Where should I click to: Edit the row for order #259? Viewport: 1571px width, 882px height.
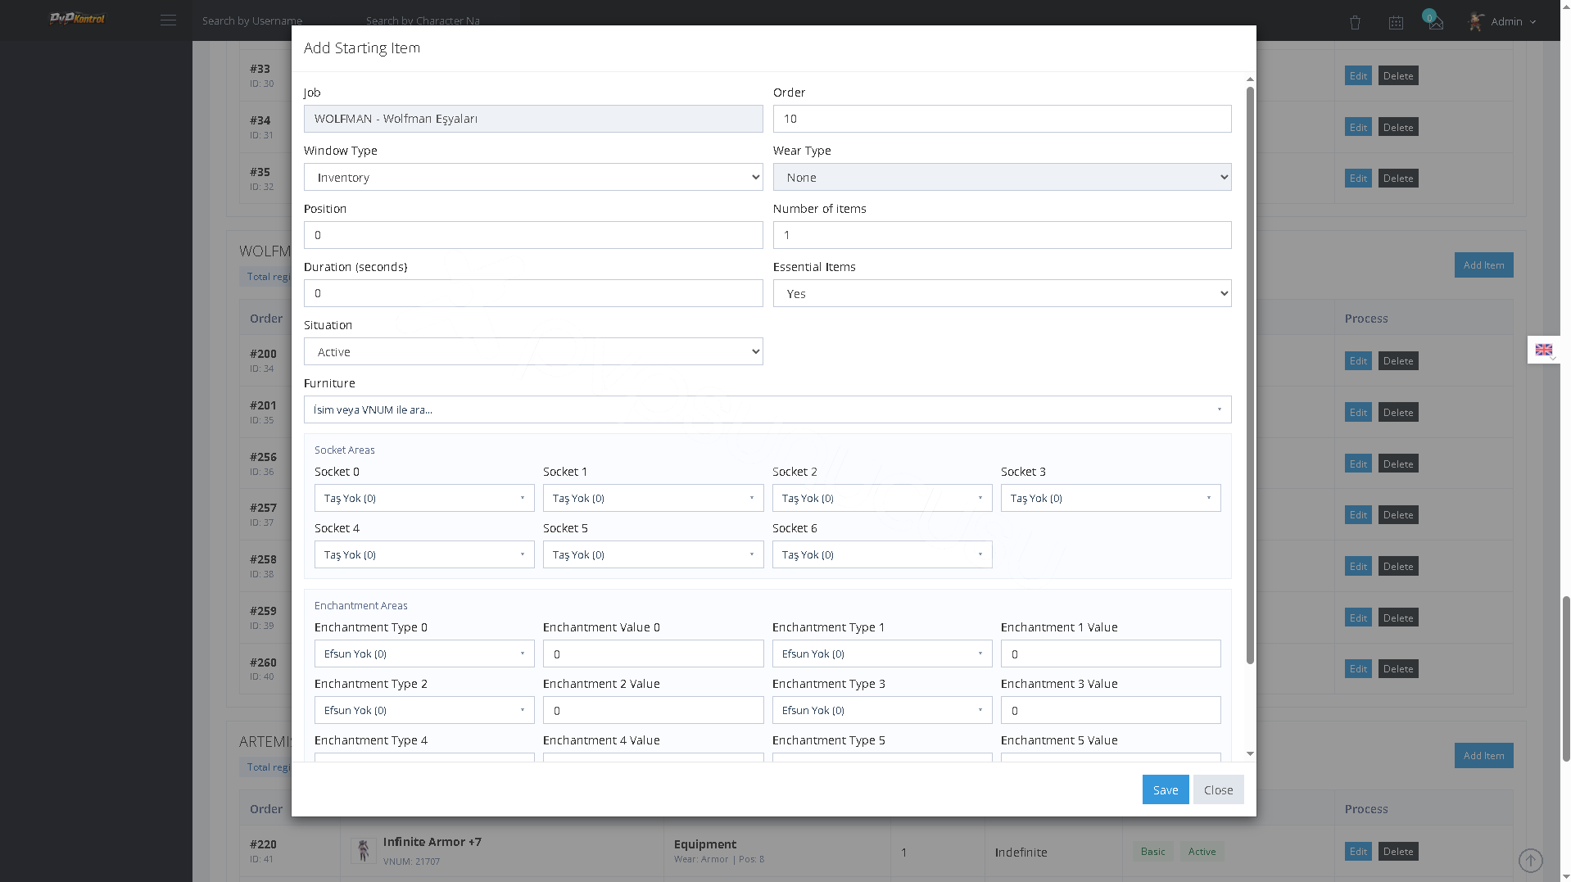[1358, 618]
